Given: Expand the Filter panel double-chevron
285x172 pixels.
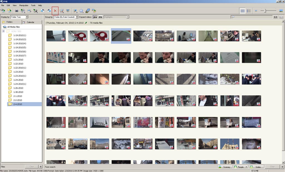Looking at the screenshot, I should tap(41, 166).
